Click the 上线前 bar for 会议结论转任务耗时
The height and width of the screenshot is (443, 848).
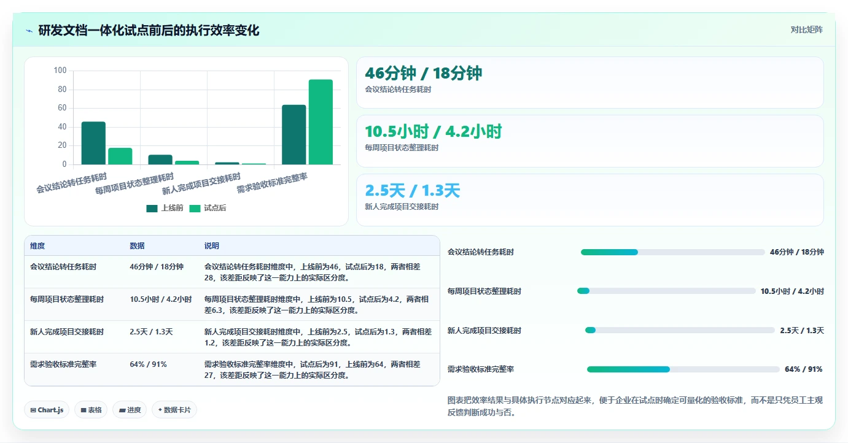[x=93, y=143]
